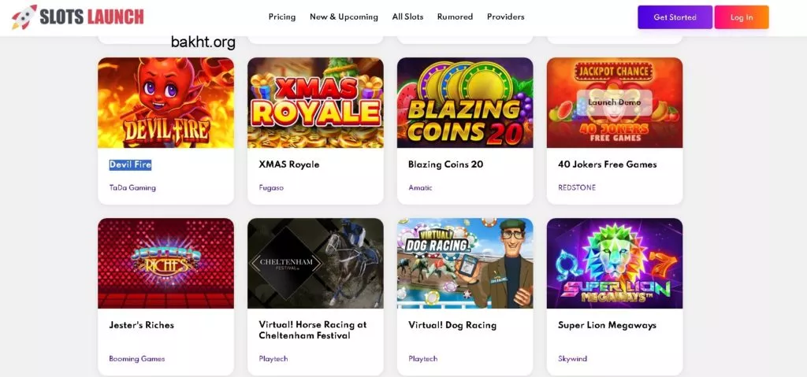Click the Get Started button
This screenshot has width=807, height=377.
click(675, 17)
